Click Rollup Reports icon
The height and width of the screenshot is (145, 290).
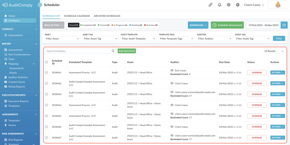(x=6, y=87)
